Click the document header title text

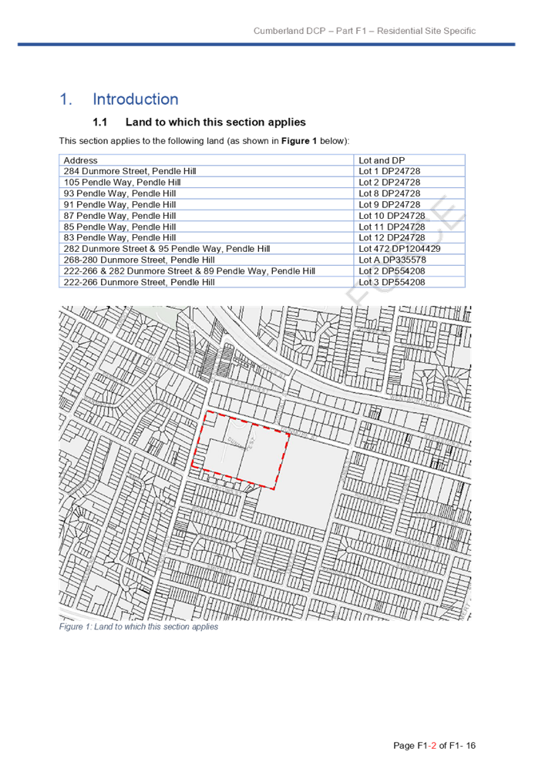click(x=364, y=32)
